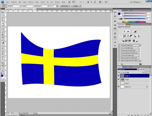Image resolution: width=152 pixels, height=116 pixels.
Task: Select the Gradient tool
Action: pos(3,43)
